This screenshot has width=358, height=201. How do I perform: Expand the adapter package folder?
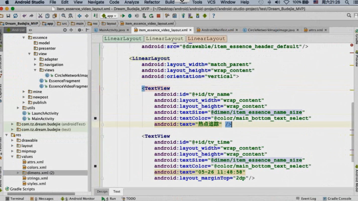pyautogui.click(x=35, y=59)
